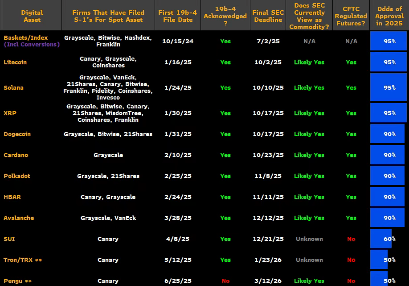
Task: Select the Litecoin asset name
Action: (x=15, y=62)
